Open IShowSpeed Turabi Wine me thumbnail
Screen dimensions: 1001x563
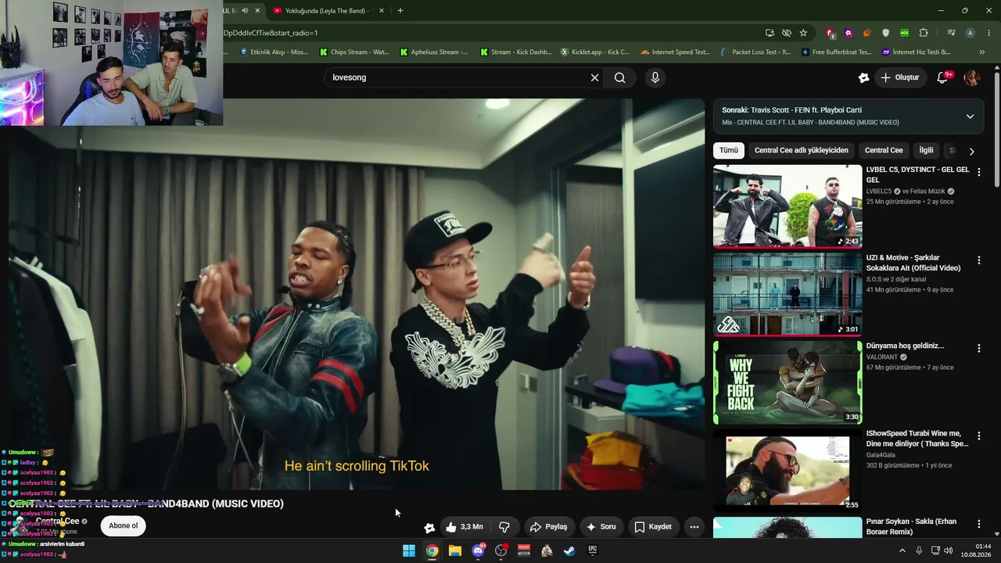788,471
